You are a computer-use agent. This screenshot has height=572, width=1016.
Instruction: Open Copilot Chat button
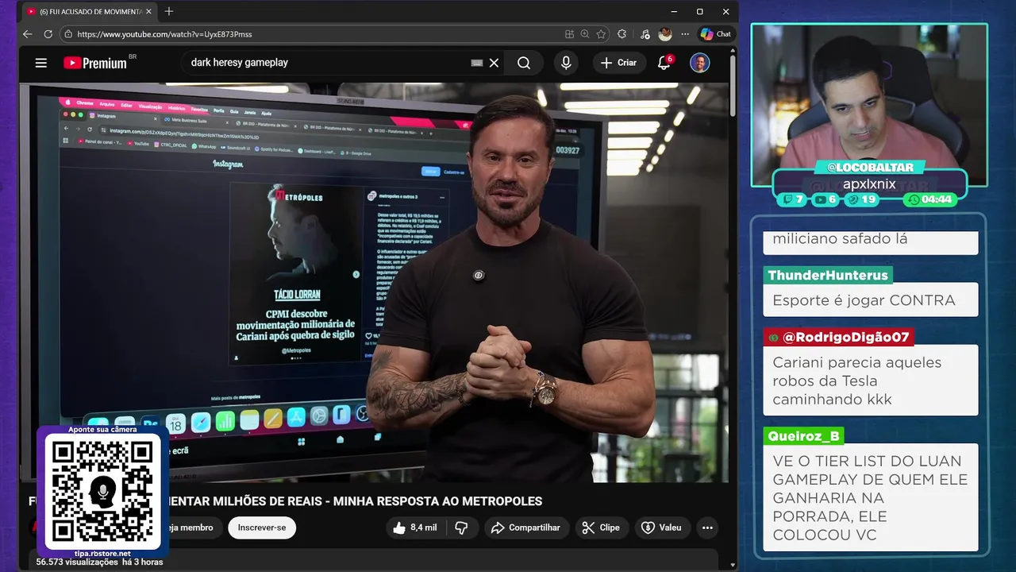tap(715, 34)
